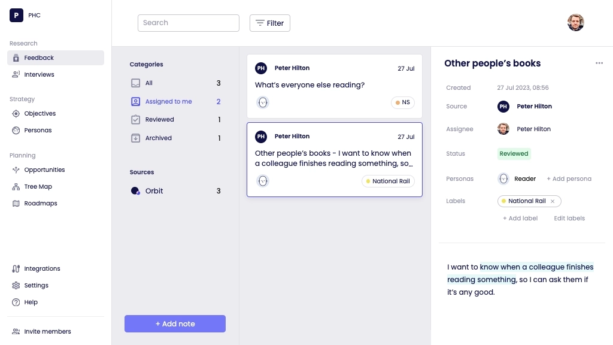Open the Filter options
The image size is (613, 345).
coord(269,23)
